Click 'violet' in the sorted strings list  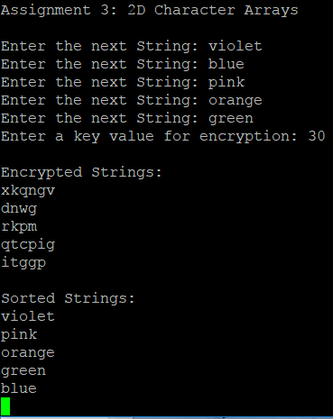28,316
